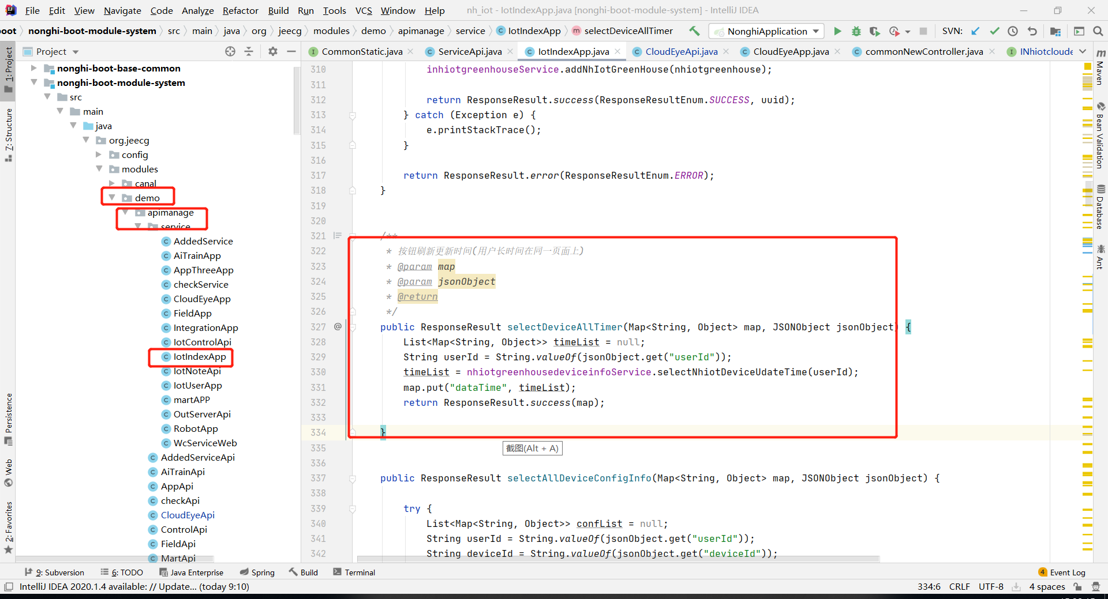Screen dimensions: 1108x599
Task: Run with coverage shield icon
Action: (875, 31)
